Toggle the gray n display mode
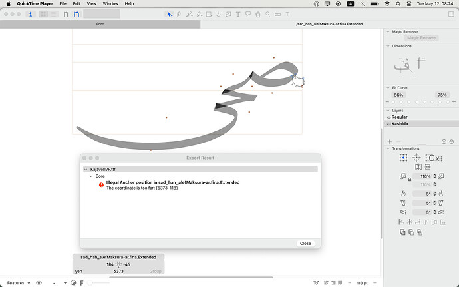This screenshot has width=459, height=287. (66, 14)
